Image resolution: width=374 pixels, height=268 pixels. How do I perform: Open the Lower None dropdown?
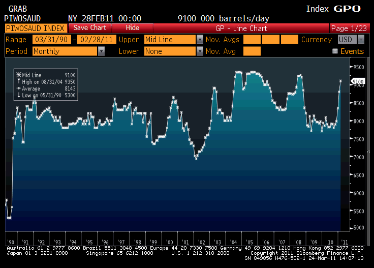point(199,51)
